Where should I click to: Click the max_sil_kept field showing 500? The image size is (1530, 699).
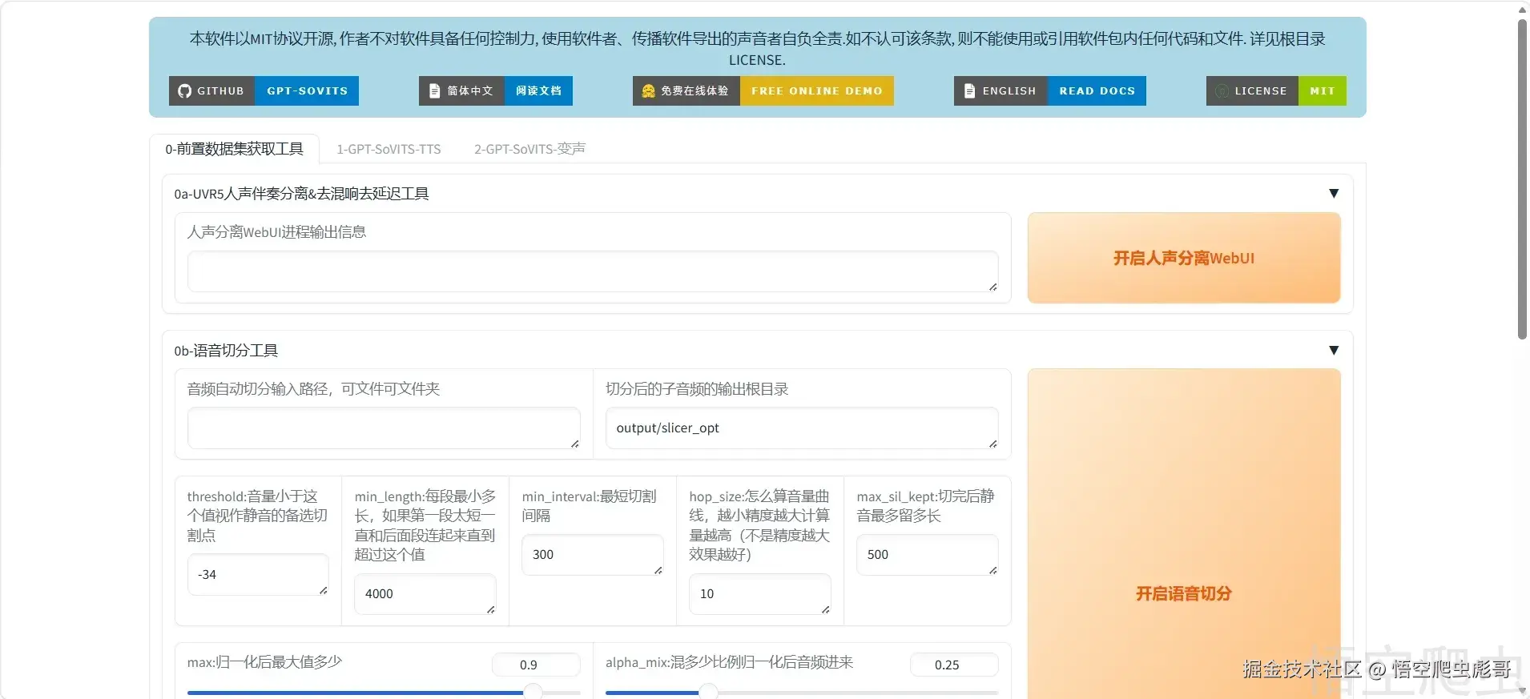click(x=928, y=555)
